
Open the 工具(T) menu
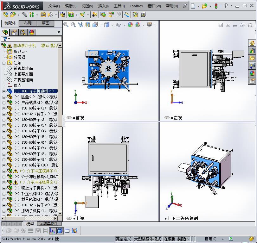tap(119, 6)
